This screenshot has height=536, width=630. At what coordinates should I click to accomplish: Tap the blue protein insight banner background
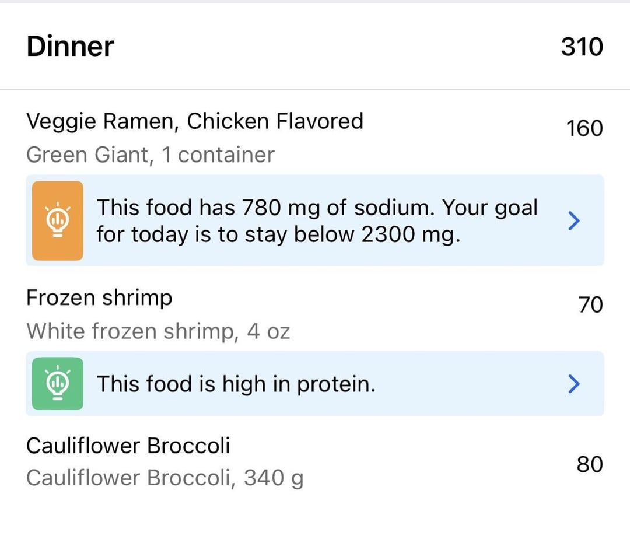[x=315, y=383]
